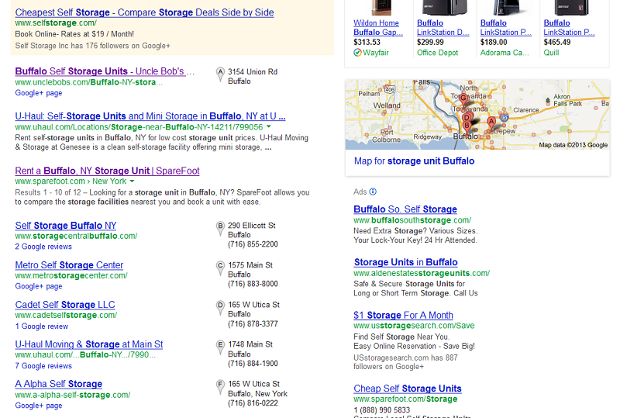The image size is (620, 418).
Task: Open A Alpha Self Storage result
Action: tap(59, 384)
